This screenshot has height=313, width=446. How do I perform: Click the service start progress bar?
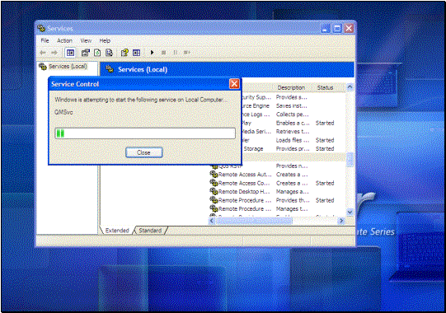(145, 133)
